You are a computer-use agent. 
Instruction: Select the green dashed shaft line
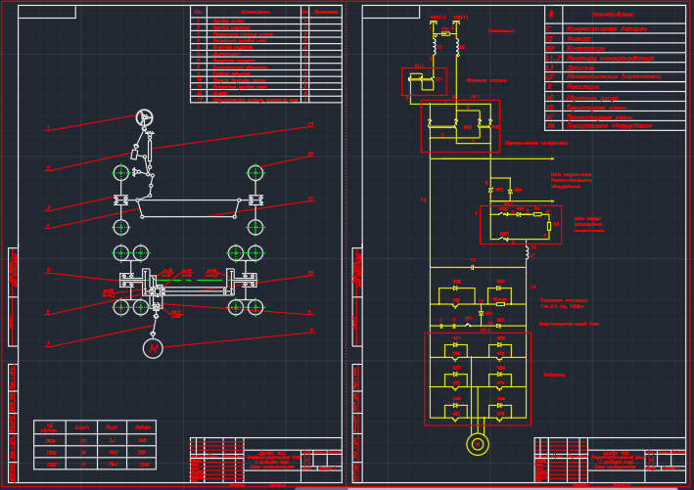click(196, 279)
